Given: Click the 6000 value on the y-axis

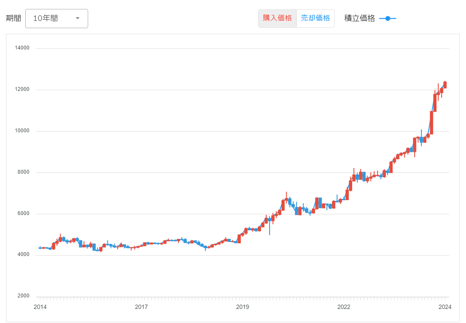Looking at the screenshot, I should coord(24,214).
